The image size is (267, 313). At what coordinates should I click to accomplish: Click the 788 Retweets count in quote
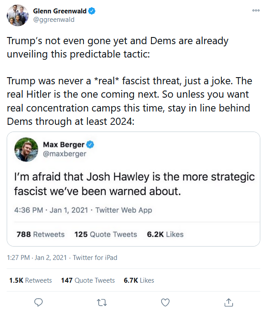pyautogui.click(x=41, y=234)
